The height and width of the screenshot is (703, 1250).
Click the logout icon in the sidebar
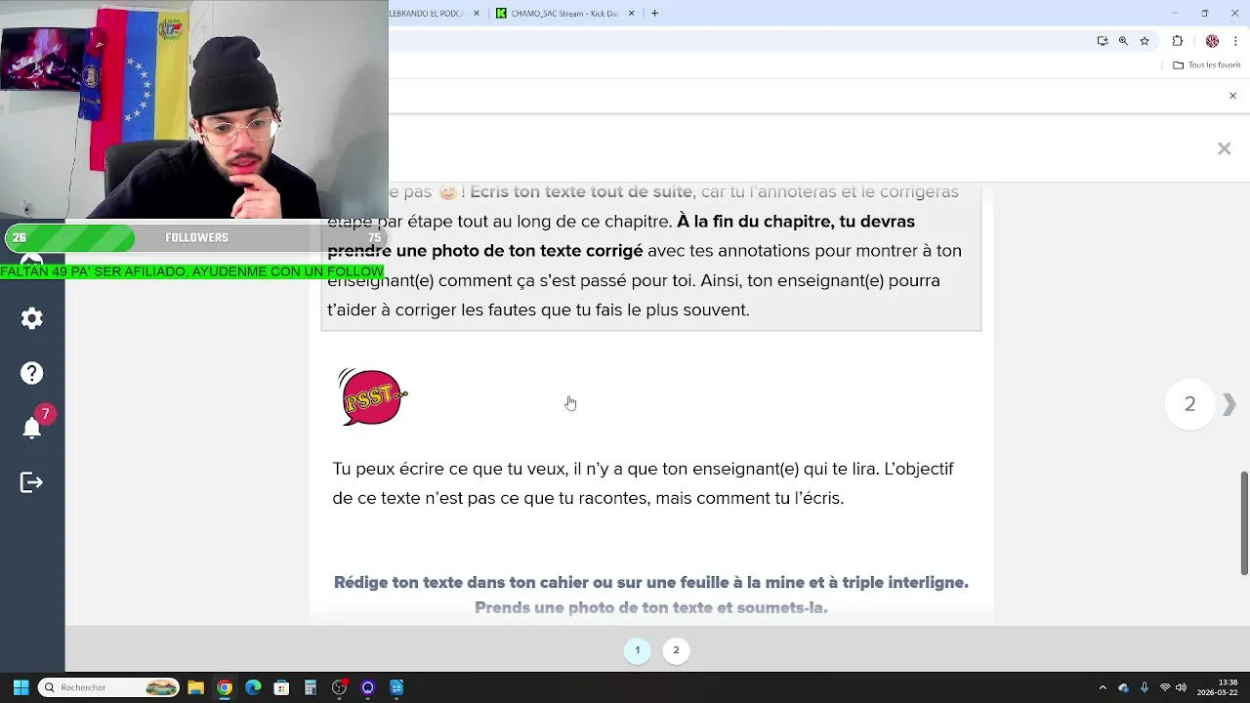click(x=32, y=482)
